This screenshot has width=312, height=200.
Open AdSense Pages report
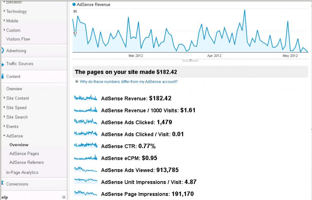point(24,154)
